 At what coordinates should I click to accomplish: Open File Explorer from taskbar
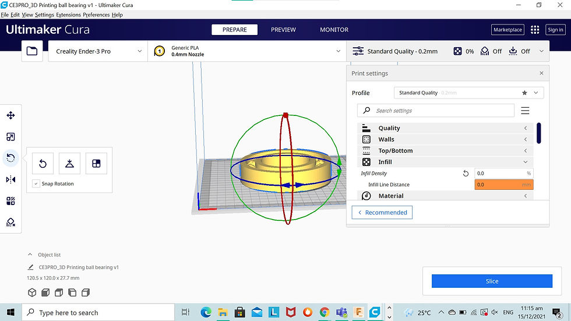point(223,312)
